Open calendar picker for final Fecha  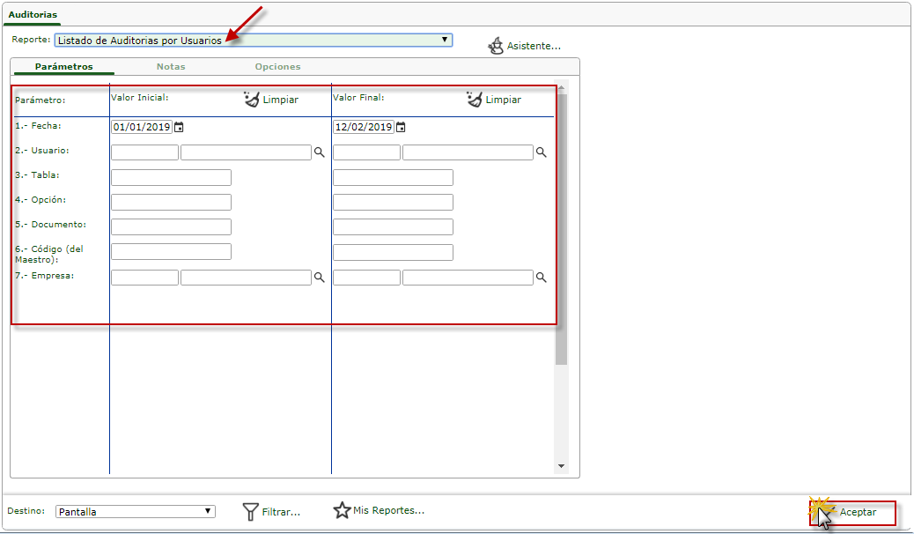click(x=401, y=127)
